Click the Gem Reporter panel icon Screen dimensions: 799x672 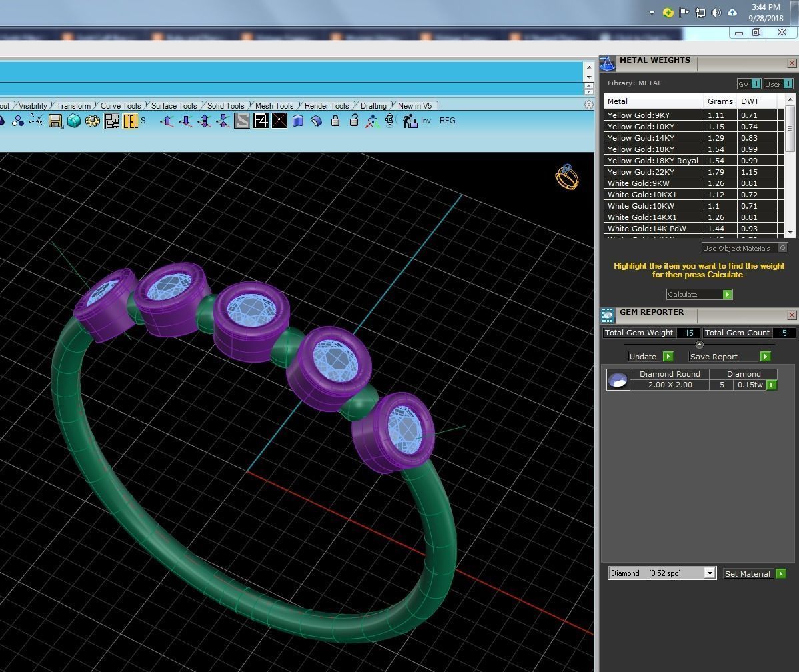click(x=608, y=315)
